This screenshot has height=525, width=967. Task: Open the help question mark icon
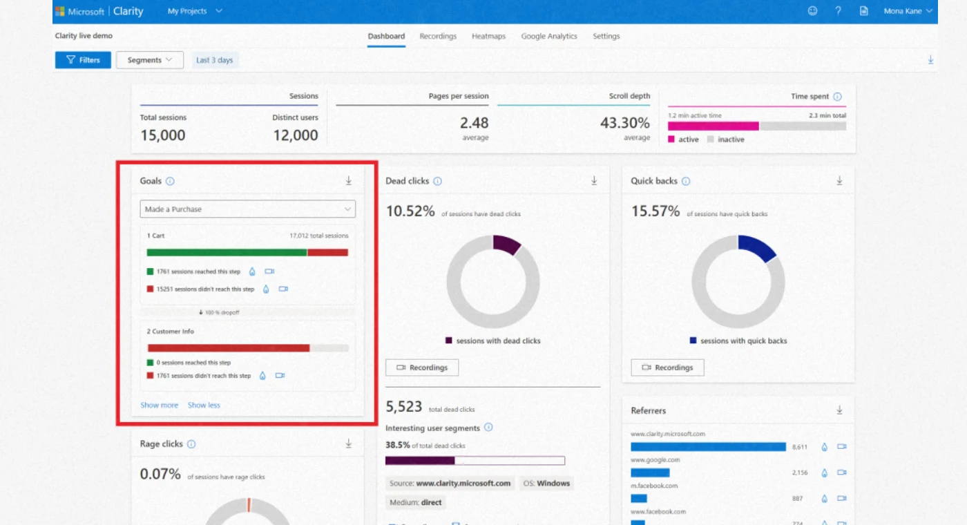pos(838,11)
